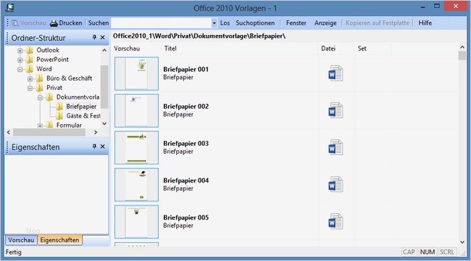Click the folder tree vertical scrollbar thumb

[x=104, y=87]
